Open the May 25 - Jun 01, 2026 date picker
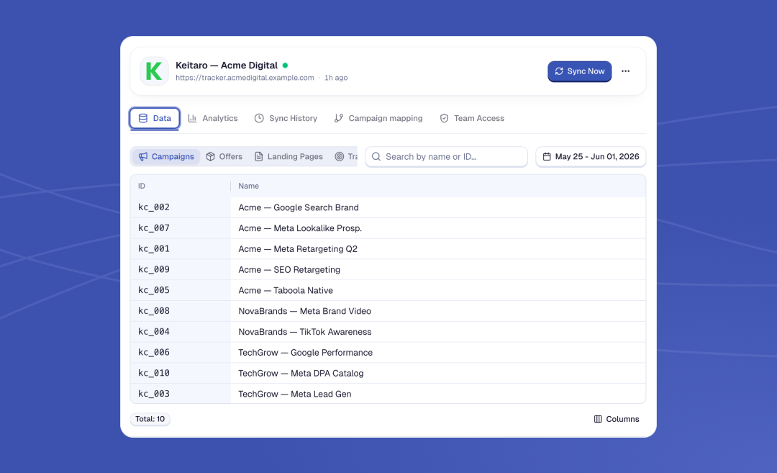This screenshot has width=777, height=473. [x=591, y=157]
